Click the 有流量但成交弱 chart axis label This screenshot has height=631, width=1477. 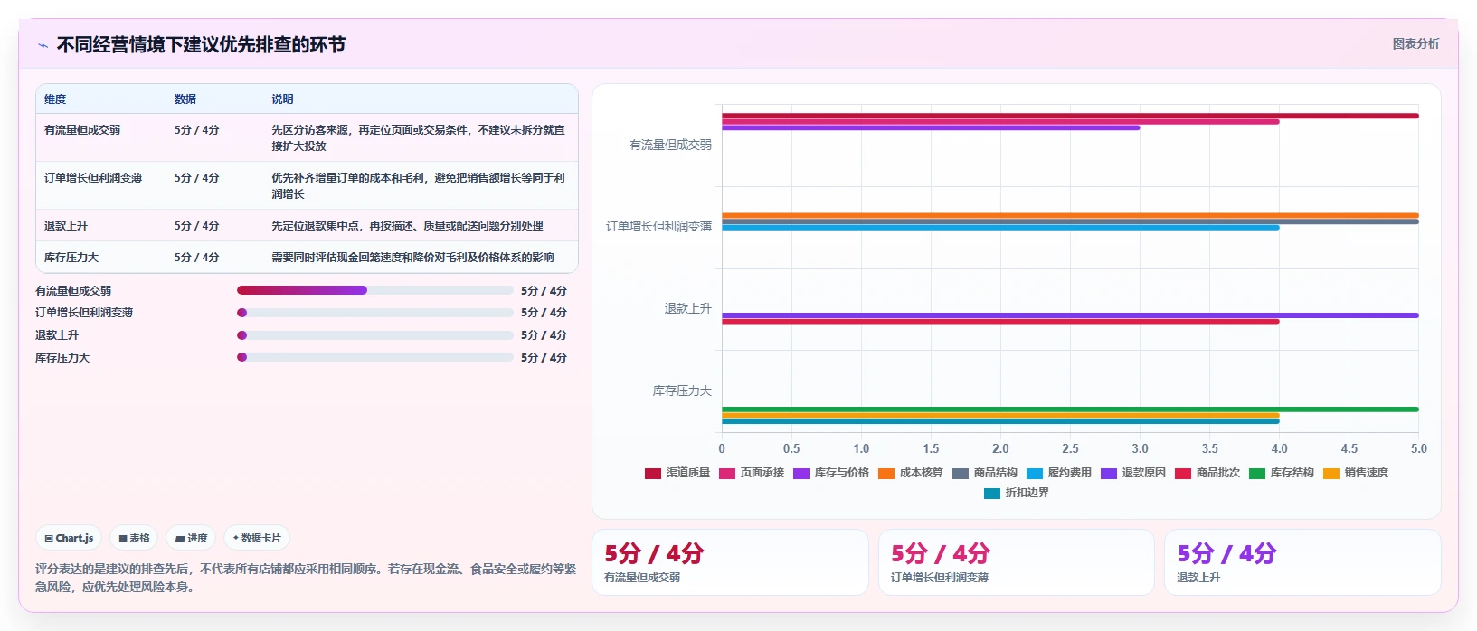pyautogui.click(x=670, y=145)
